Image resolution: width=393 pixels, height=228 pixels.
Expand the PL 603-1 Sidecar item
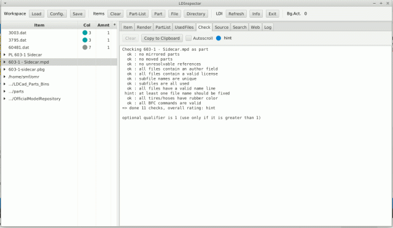click(x=4, y=55)
